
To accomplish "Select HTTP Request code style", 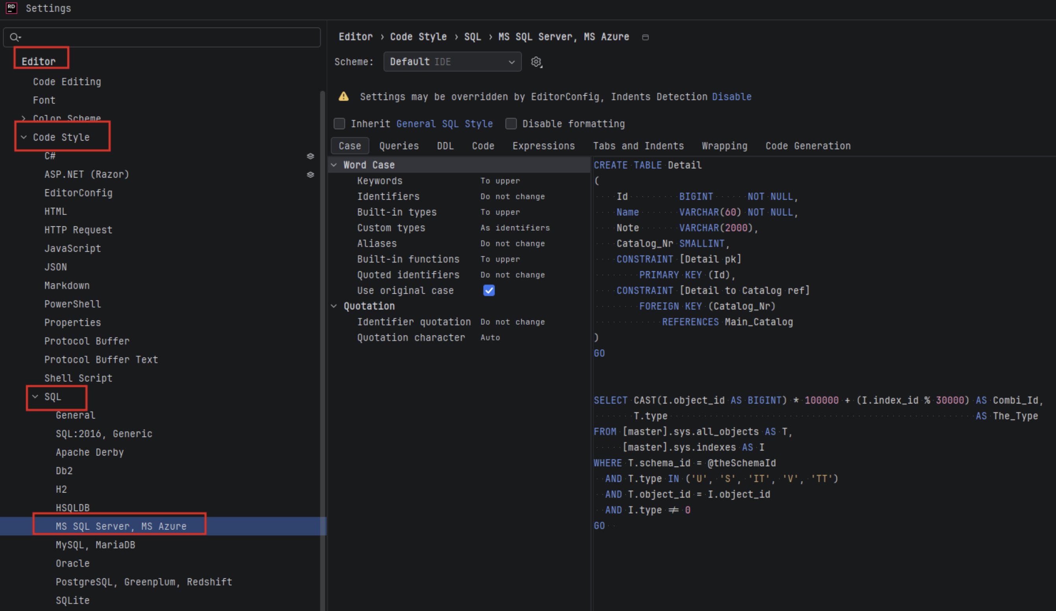I will click(x=78, y=230).
